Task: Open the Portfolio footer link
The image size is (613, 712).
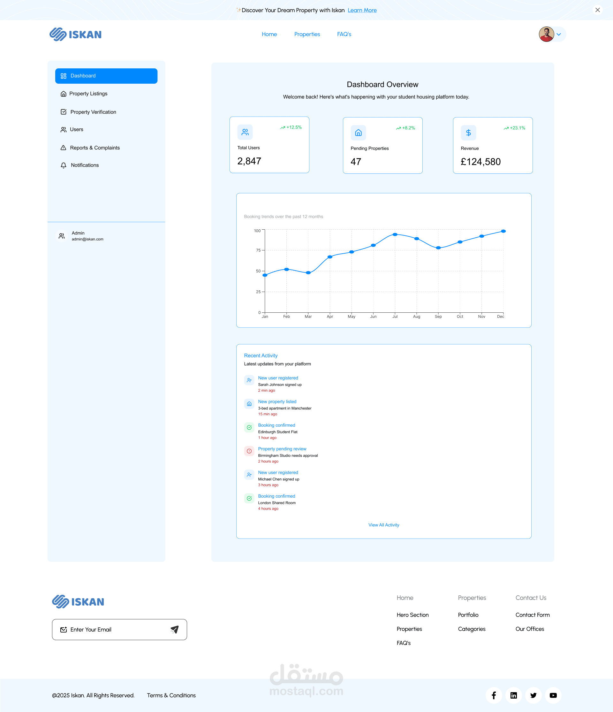Action: (468, 615)
